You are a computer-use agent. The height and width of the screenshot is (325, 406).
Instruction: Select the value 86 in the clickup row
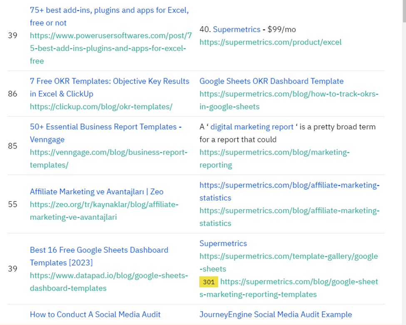pyautogui.click(x=12, y=94)
